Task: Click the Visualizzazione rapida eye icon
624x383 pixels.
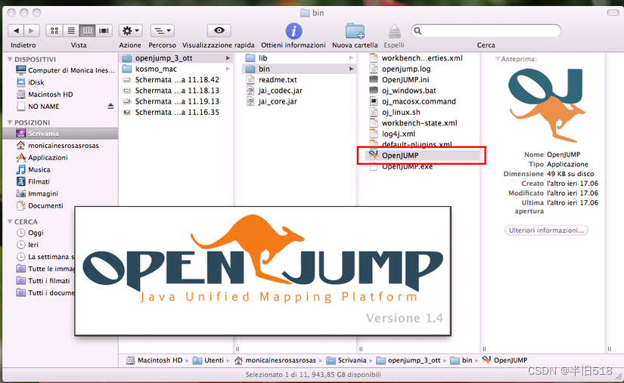Action: [219, 30]
